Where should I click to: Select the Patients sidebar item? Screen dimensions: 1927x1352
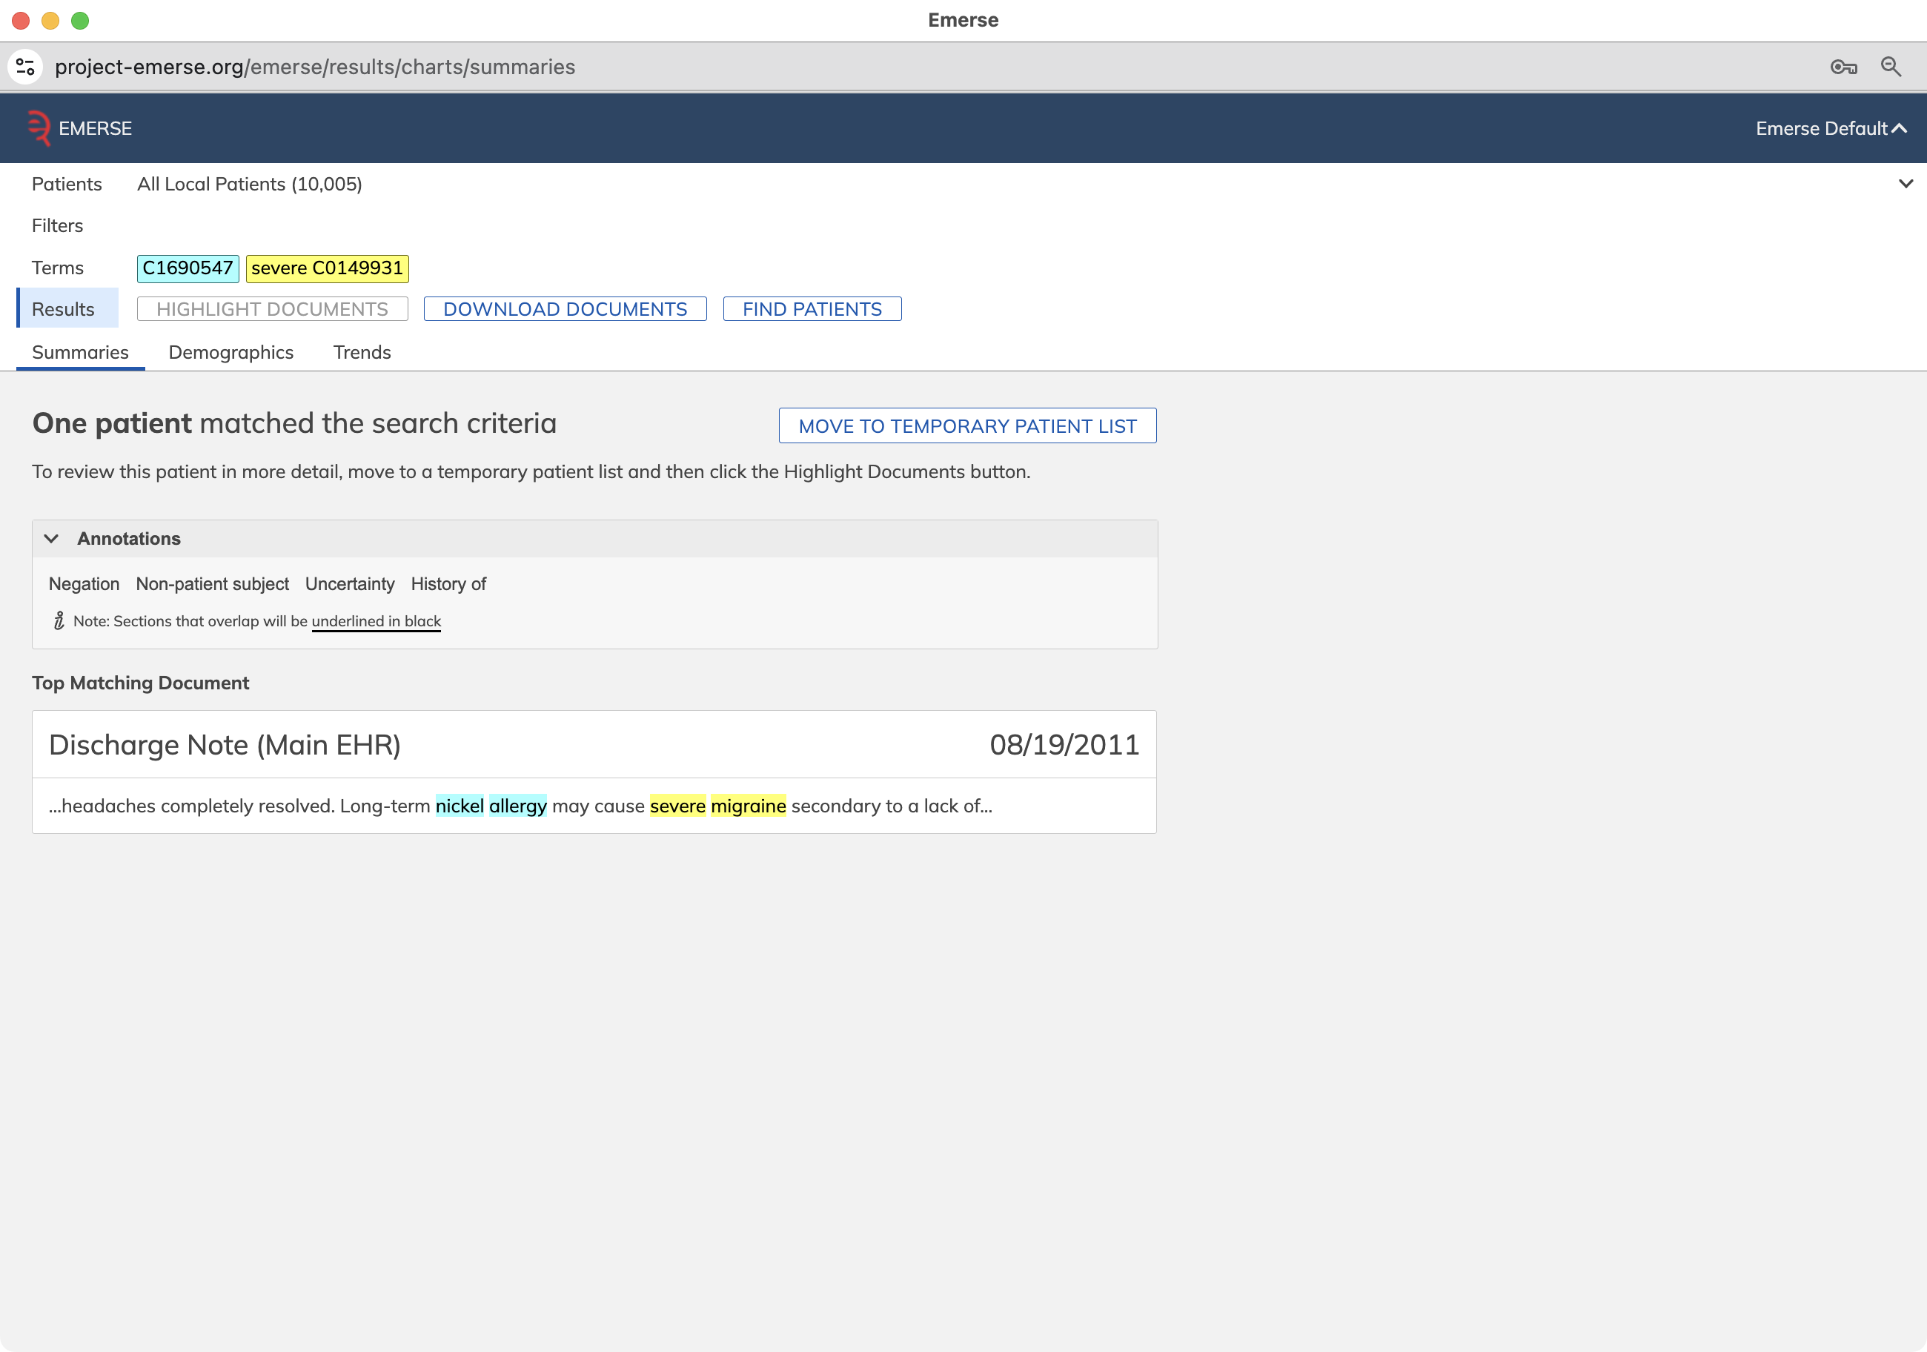[67, 184]
